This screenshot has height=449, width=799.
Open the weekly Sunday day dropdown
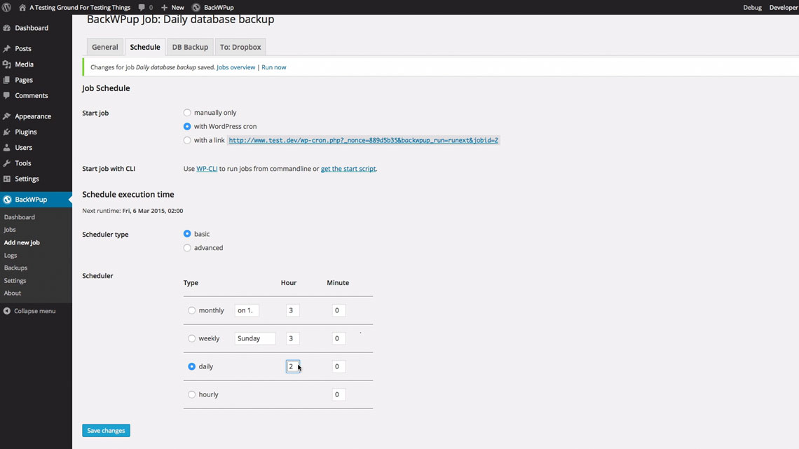coord(255,338)
